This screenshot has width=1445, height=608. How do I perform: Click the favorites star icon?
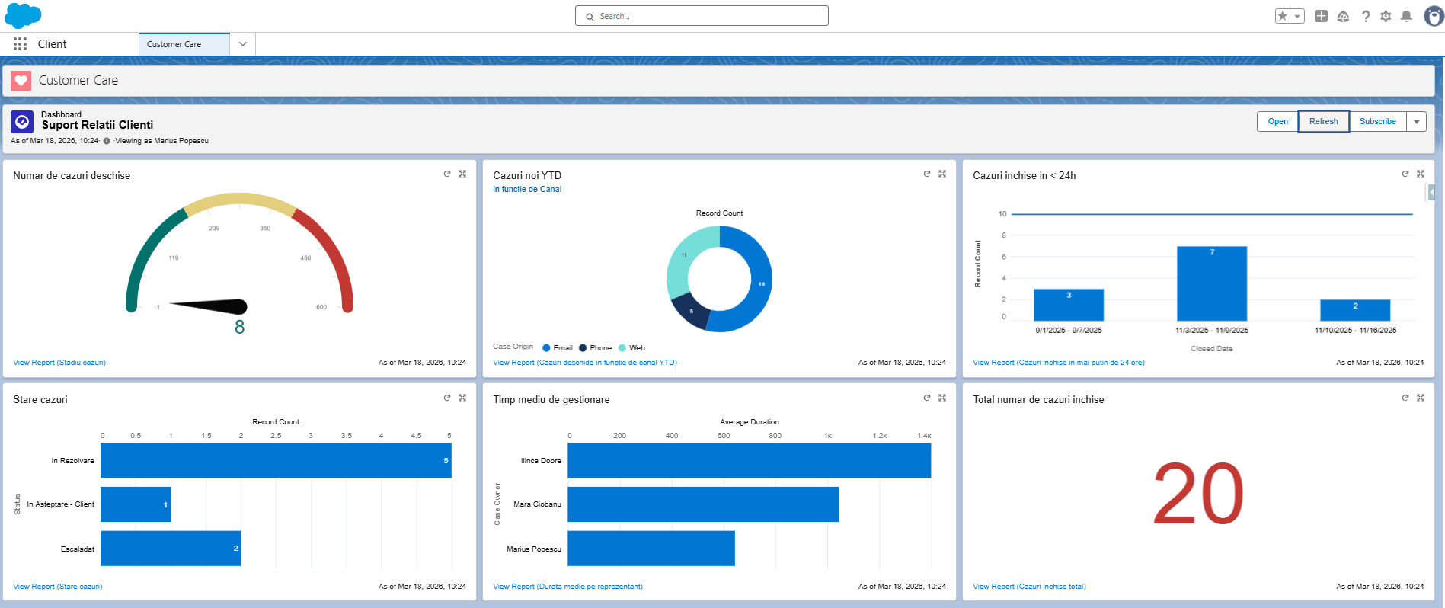coord(1283,16)
